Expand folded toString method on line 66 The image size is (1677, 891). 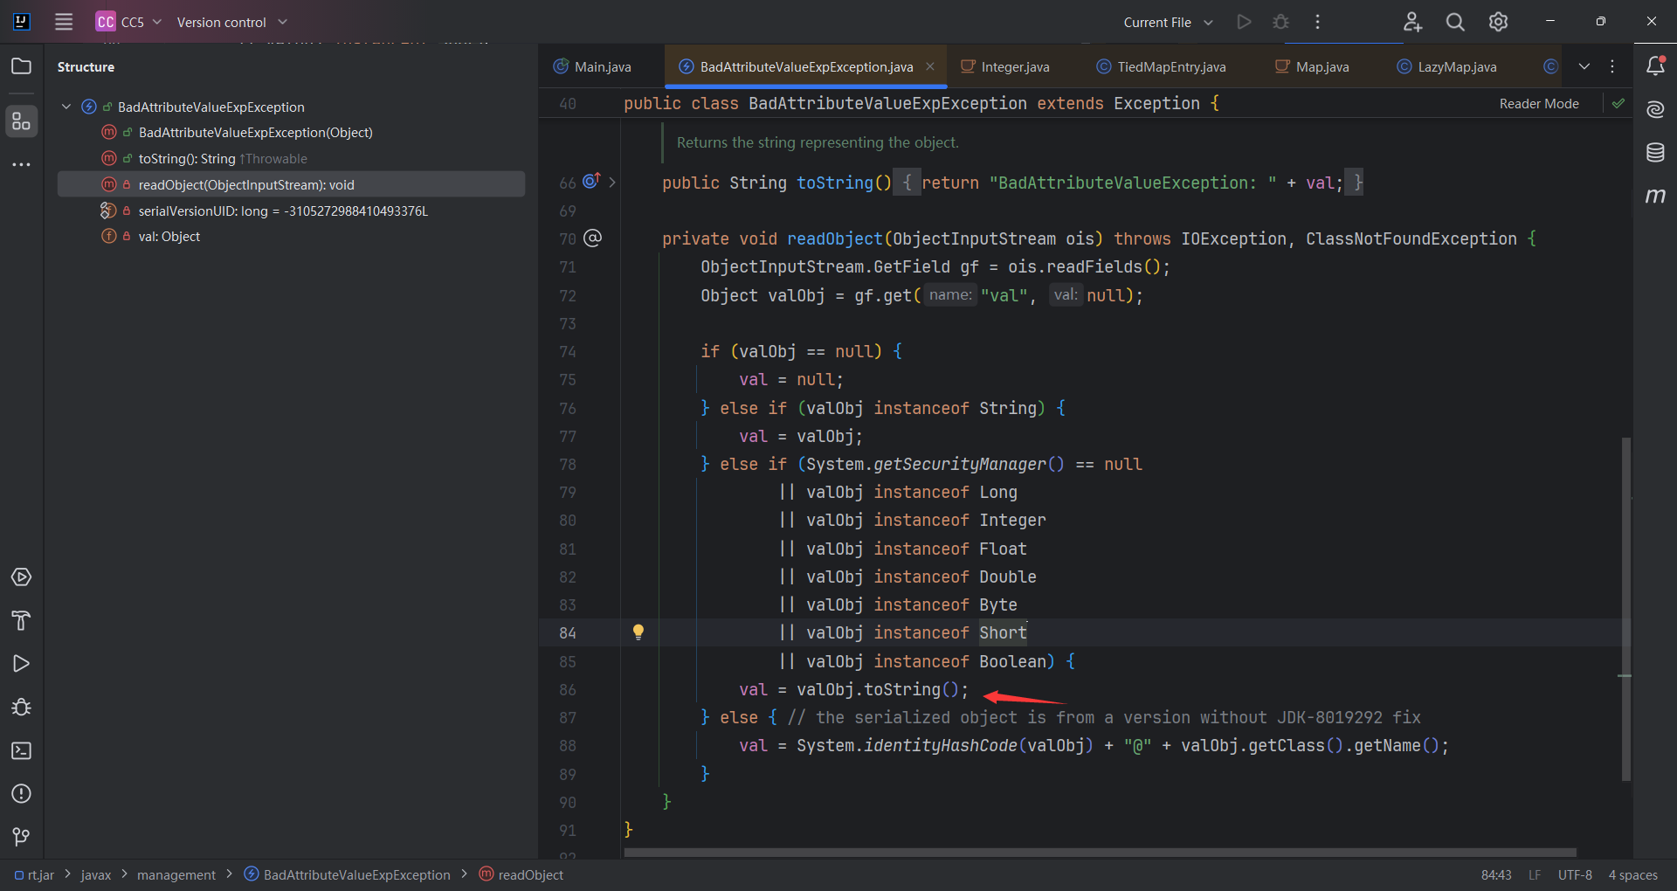pyautogui.click(x=612, y=183)
